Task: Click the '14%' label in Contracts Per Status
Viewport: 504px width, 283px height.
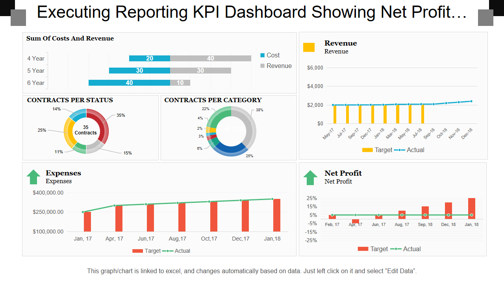Action: (57, 109)
